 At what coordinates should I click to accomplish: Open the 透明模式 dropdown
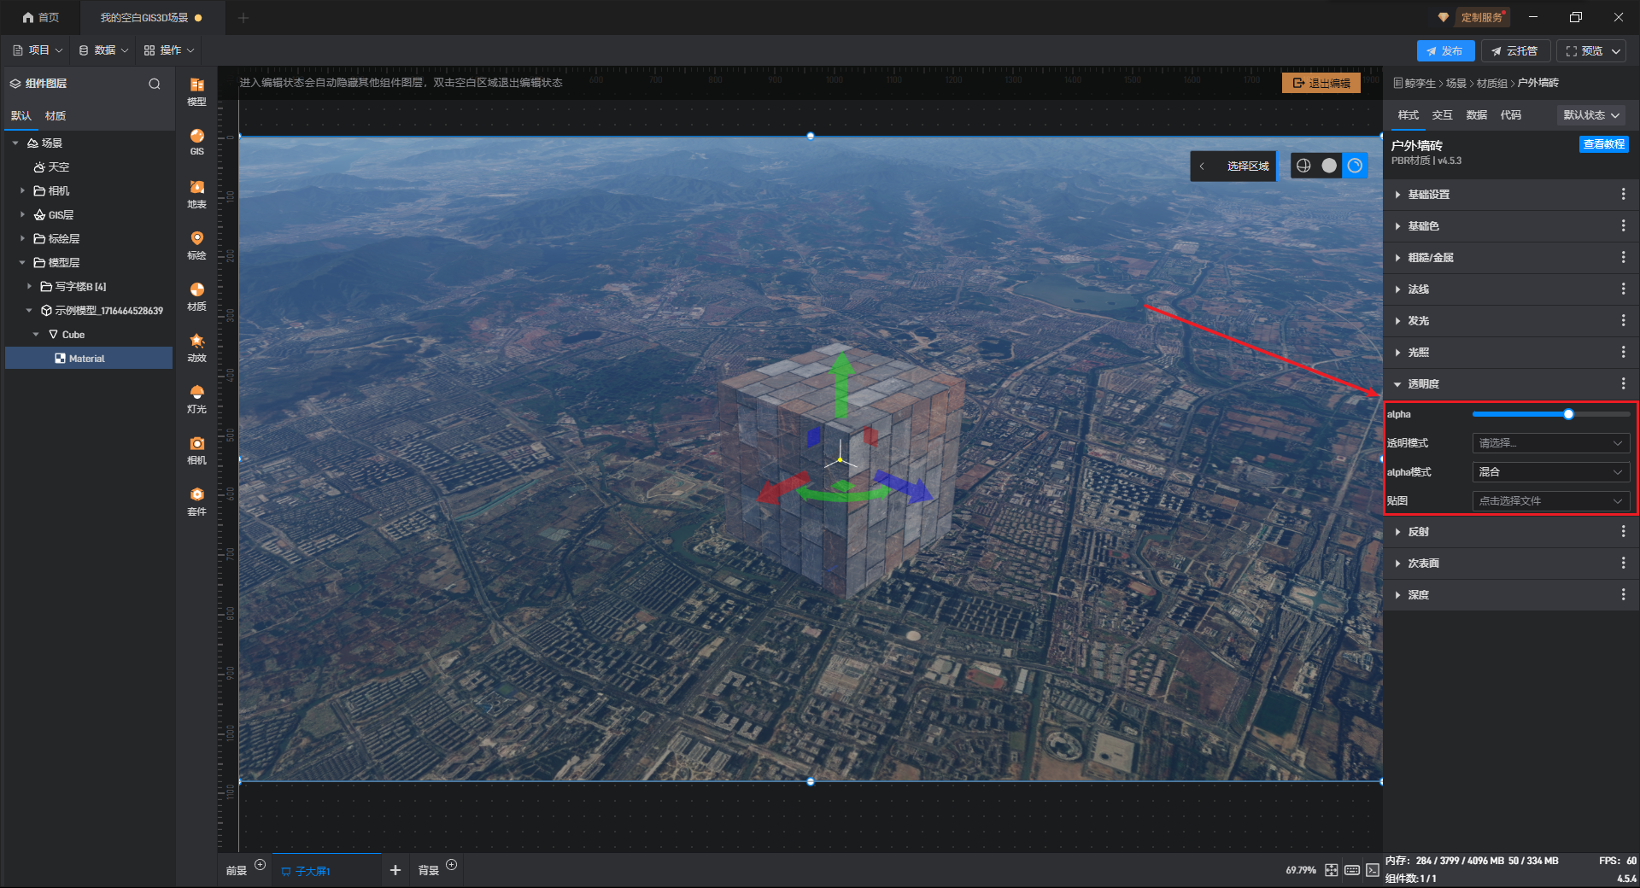[x=1550, y=443]
